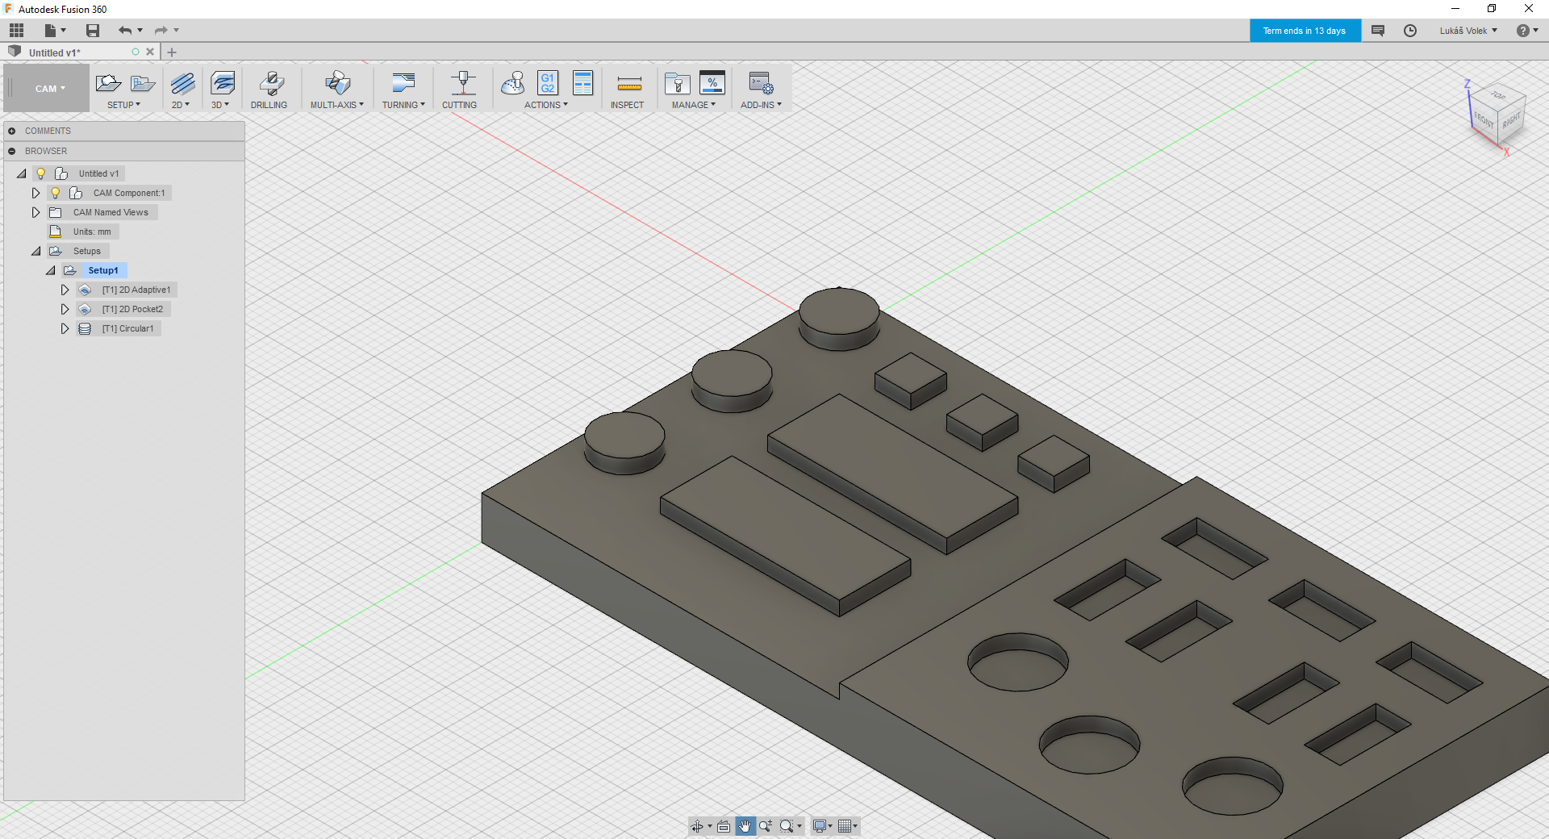Viewport: 1549px width, 839px height.
Task: Select the Pan hand tool at bottom
Action: (x=744, y=826)
